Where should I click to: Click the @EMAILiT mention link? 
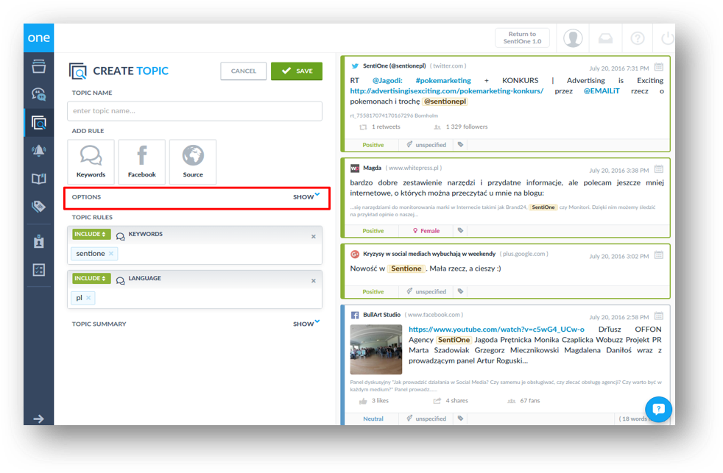tap(602, 90)
